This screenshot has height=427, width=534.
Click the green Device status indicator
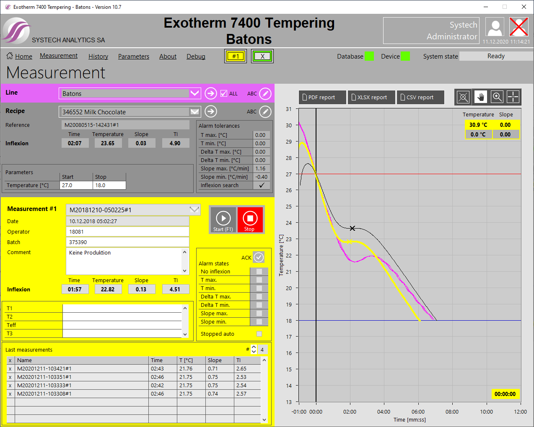pos(405,56)
